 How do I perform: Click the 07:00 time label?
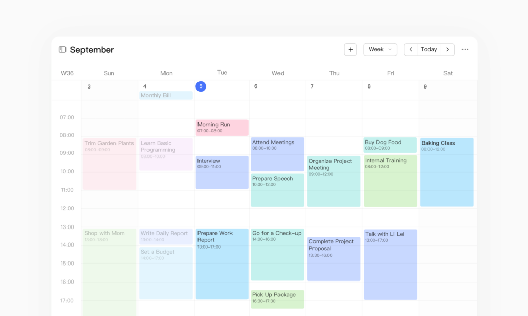[67, 118]
